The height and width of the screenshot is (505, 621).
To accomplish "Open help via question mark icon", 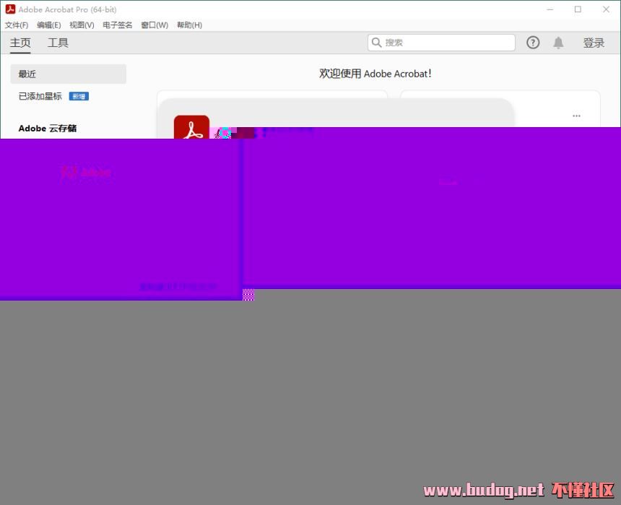I will pyautogui.click(x=533, y=43).
